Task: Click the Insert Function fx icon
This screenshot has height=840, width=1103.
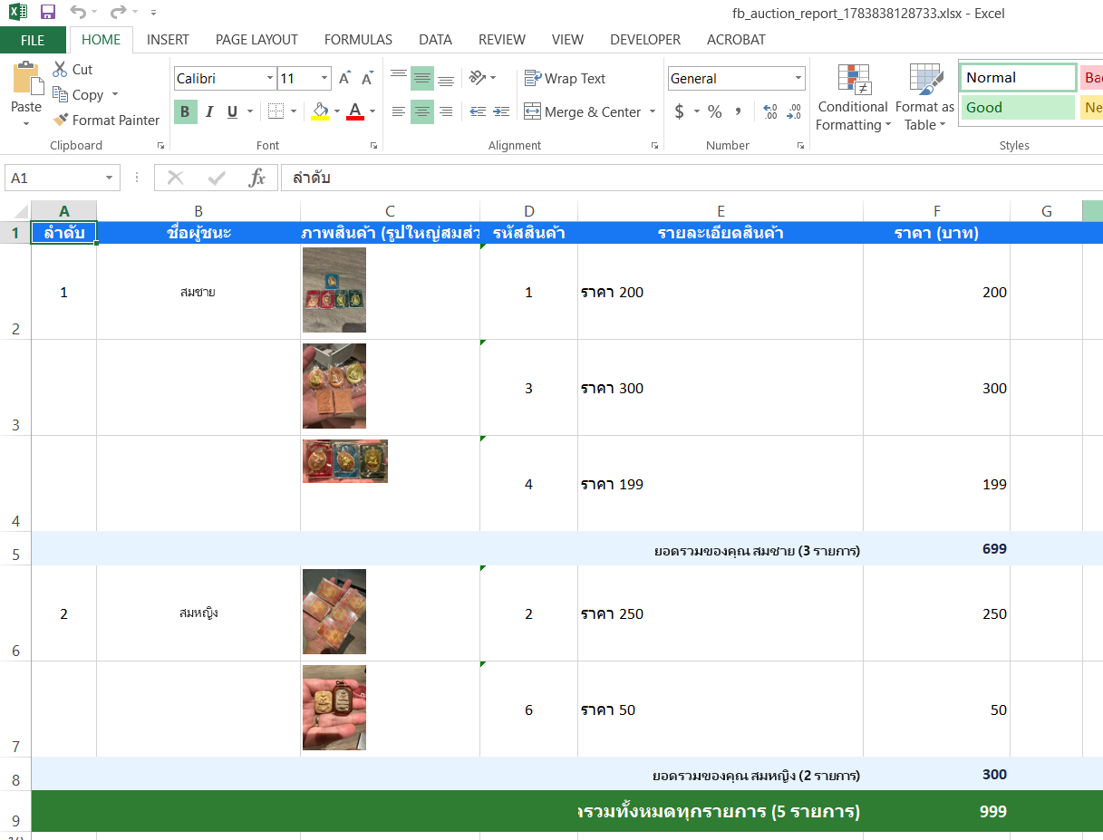Action: pyautogui.click(x=257, y=178)
